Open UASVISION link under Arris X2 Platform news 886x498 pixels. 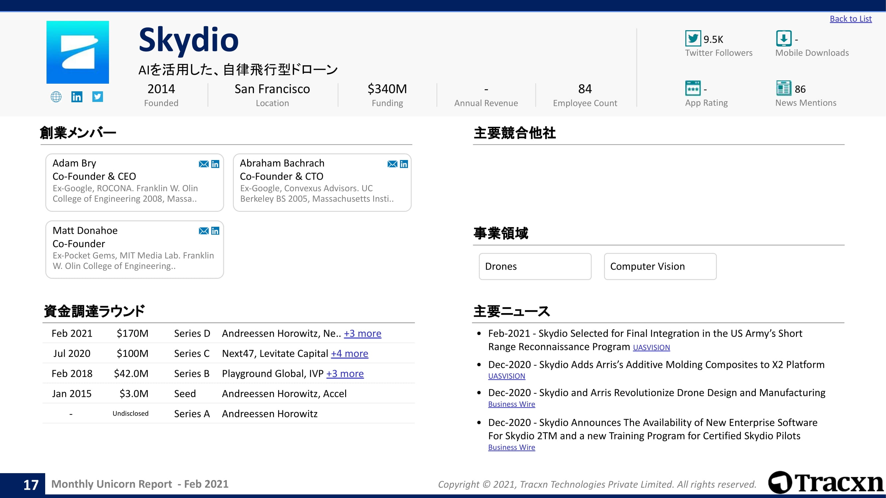pyautogui.click(x=506, y=376)
